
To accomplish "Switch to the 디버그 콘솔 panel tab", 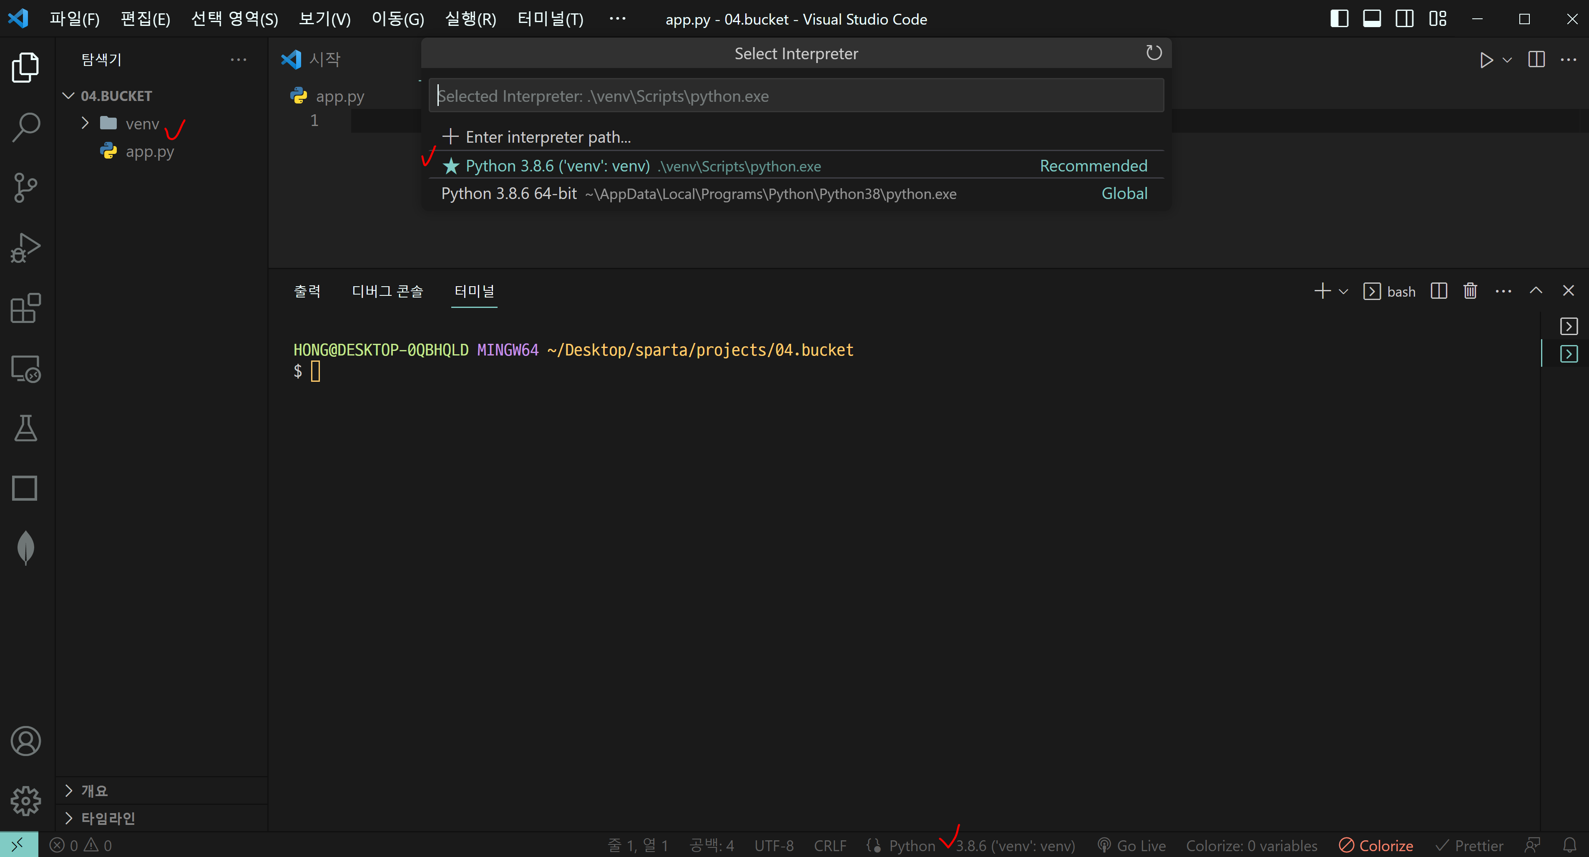I will point(387,291).
